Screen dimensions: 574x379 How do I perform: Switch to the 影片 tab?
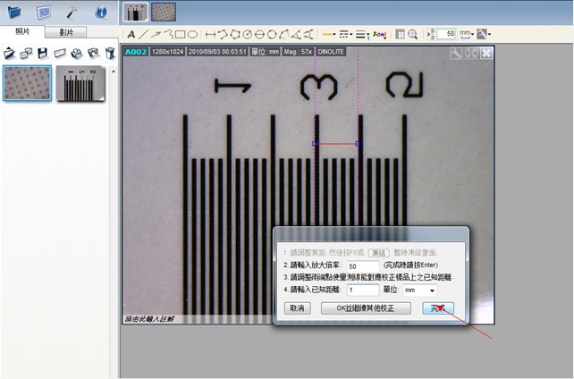pyautogui.click(x=66, y=31)
